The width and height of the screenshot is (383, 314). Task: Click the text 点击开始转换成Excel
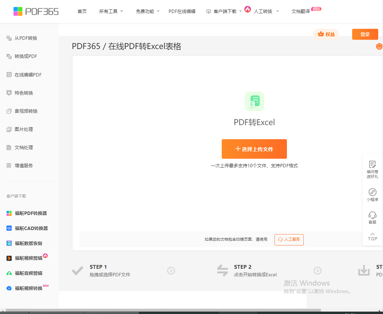[x=255, y=275]
